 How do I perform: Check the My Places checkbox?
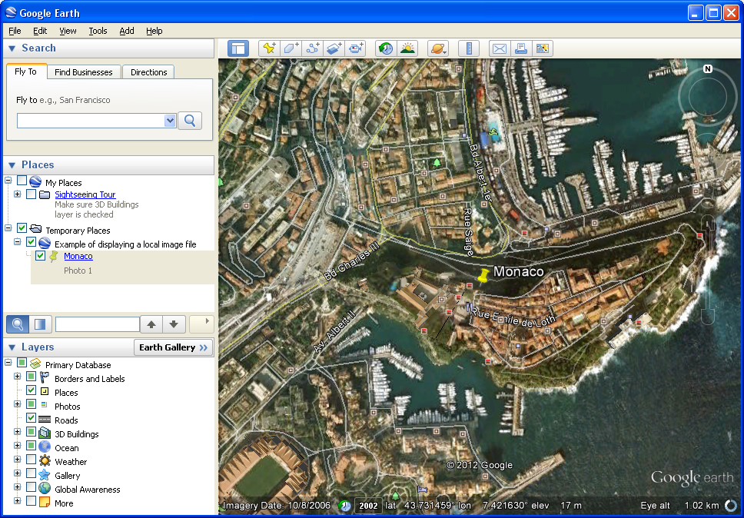(x=22, y=181)
